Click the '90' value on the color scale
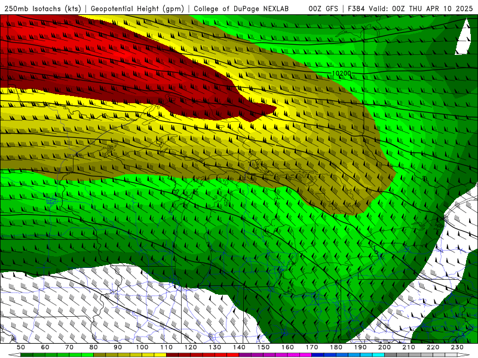478x358 pixels. coord(118,347)
